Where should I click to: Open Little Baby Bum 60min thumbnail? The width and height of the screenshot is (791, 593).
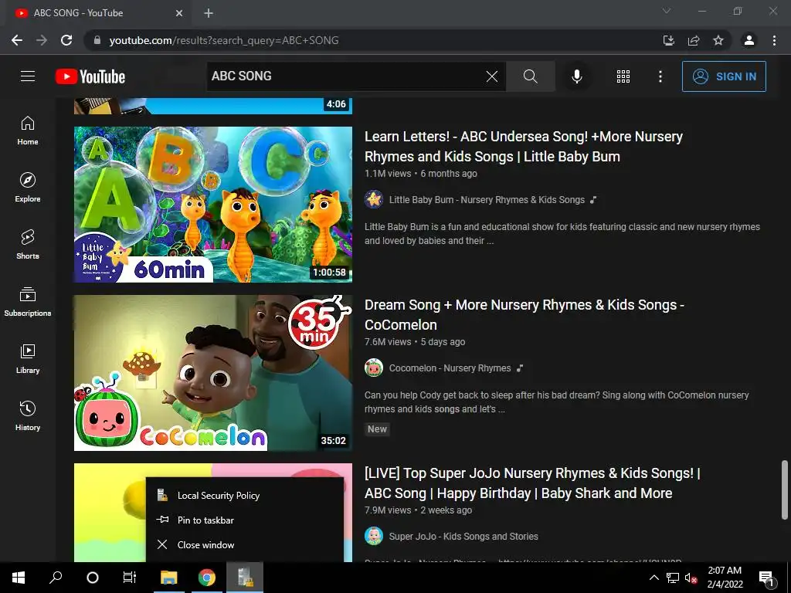coord(213,204)
